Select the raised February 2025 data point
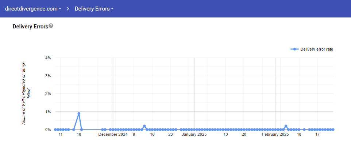The image size is (351, 147). (x=286, y=126)
